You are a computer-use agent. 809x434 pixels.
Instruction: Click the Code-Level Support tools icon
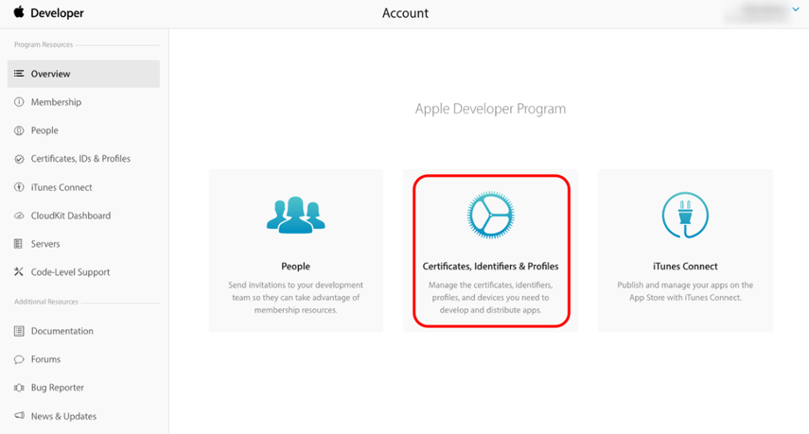[19, 271]
